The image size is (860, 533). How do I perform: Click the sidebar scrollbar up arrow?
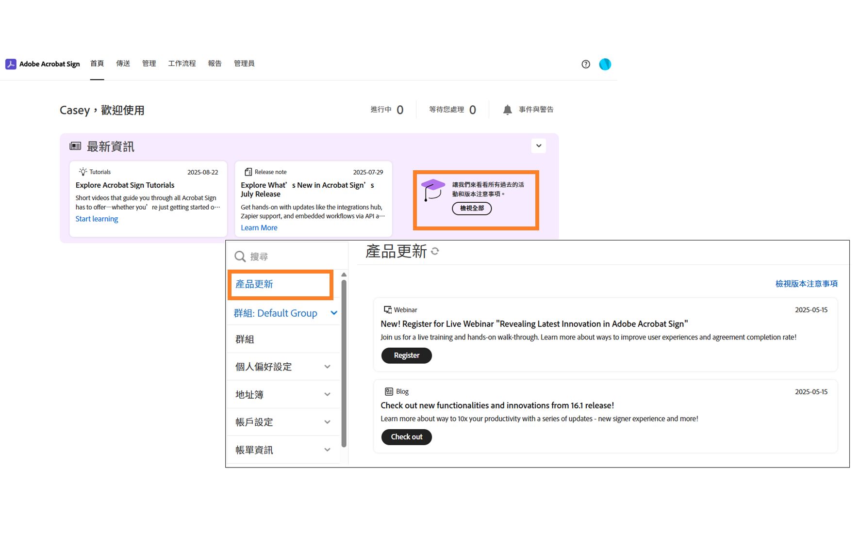pyautogui.click(x=344, y=275)
